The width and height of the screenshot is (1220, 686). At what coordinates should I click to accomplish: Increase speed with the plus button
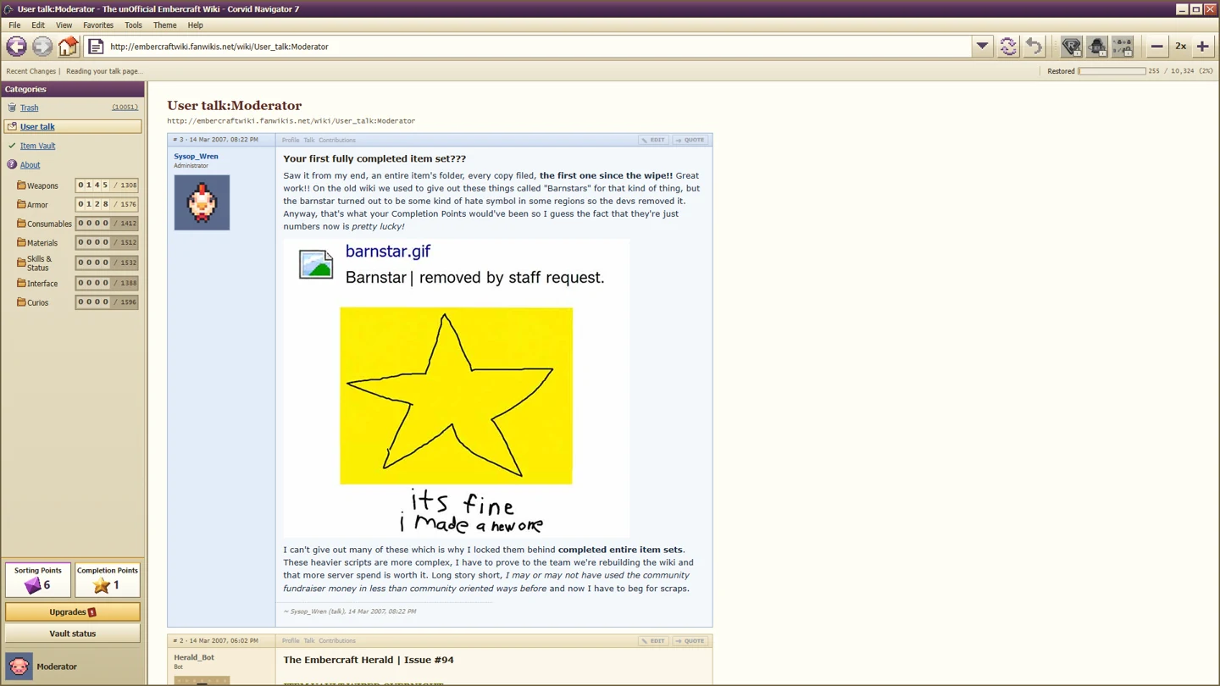tap(1202, 47)
